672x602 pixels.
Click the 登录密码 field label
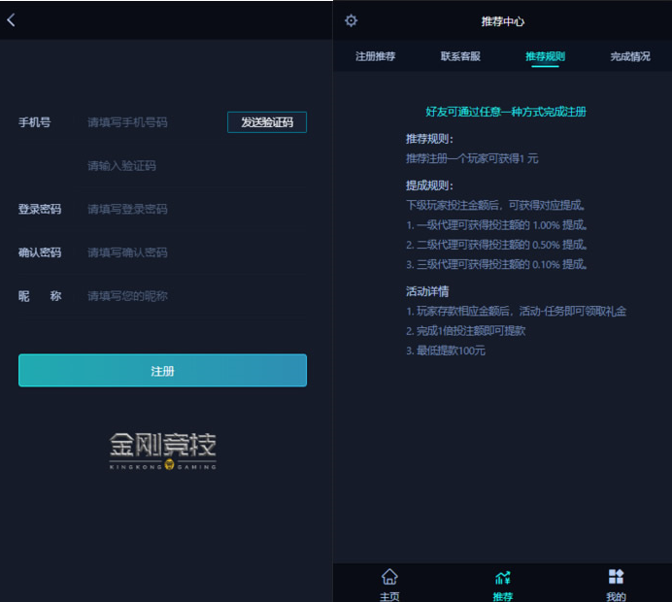(x=40, y=209)
